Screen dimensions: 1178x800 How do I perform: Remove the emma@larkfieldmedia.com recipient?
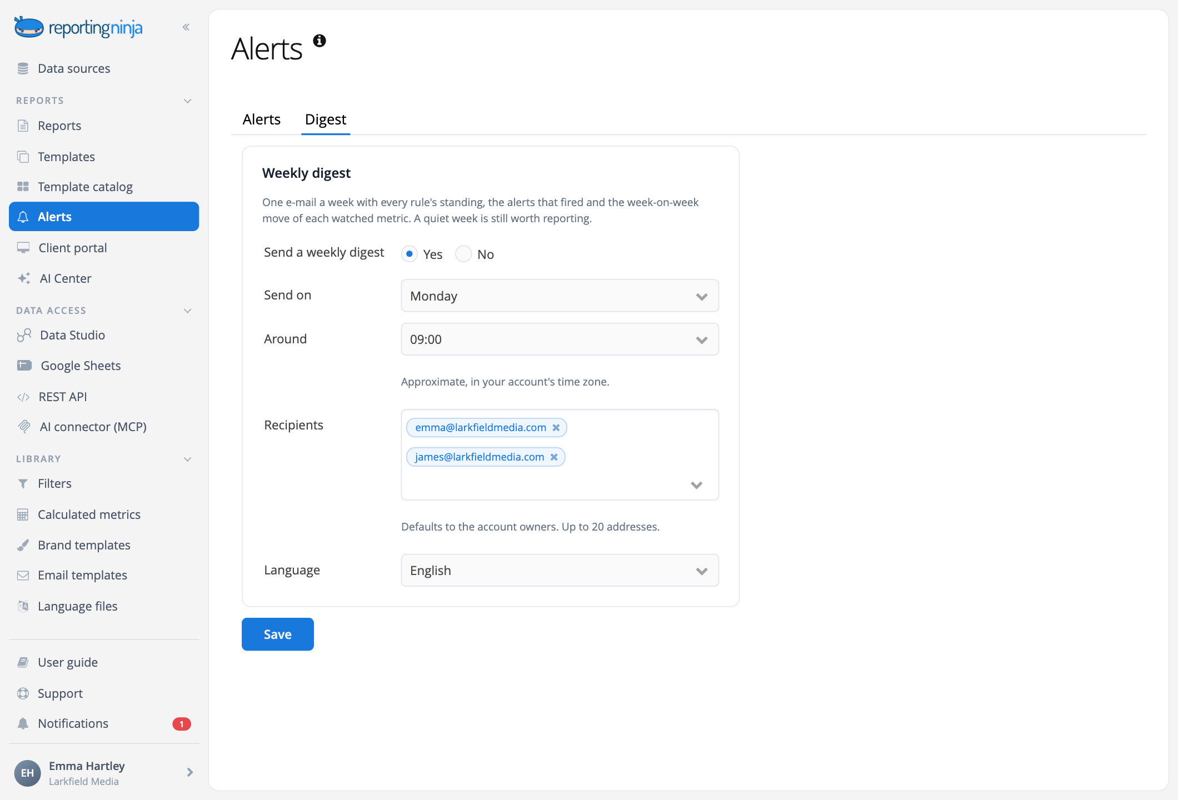click(x=556, y=427)
